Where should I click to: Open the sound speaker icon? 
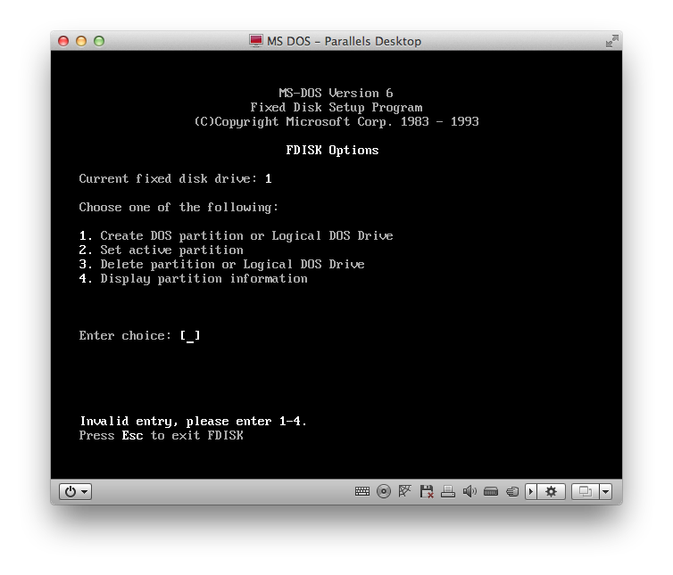[x=469, y=491]
